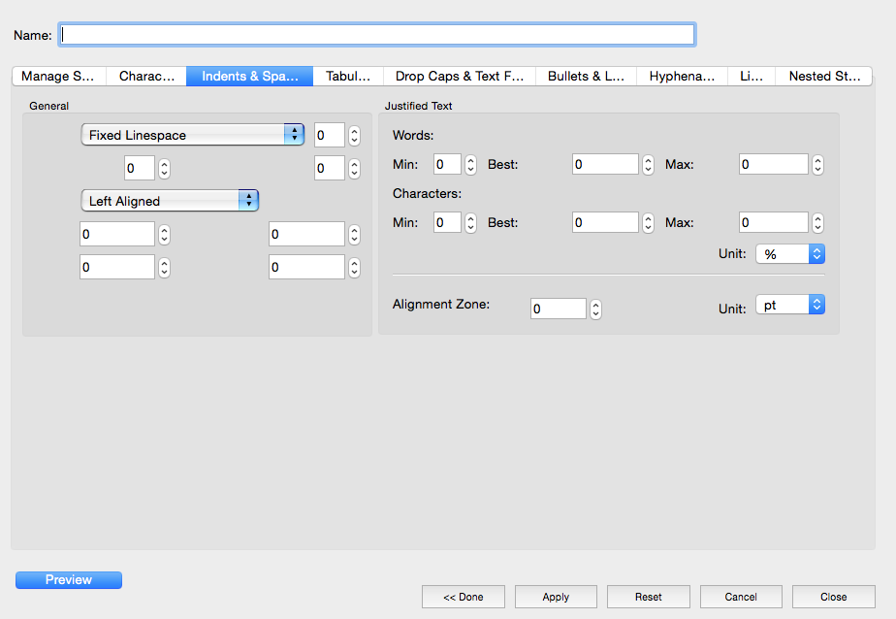Switch to the Manage Styles tab
This screenshot has width=896, height=619.
58,77
